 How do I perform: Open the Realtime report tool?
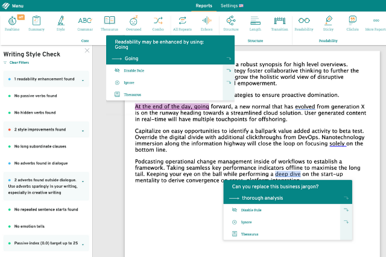pos(12,23)
